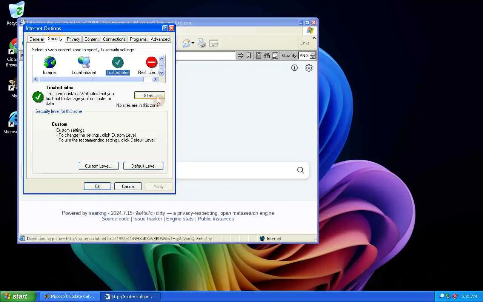Open the Public instances link

(x=216, y=219)
